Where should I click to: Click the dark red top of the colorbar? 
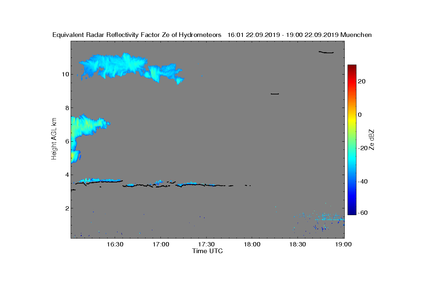click(x=352, y=67)
